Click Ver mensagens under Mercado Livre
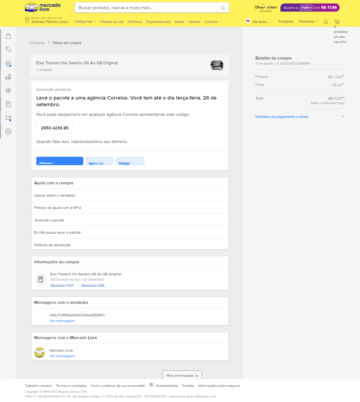This screenshot has width=360, height=402. (x=62, y=356)
